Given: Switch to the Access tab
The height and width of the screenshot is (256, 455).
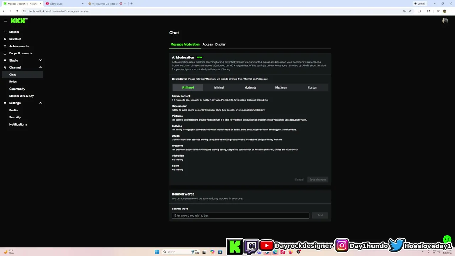Looking at the screenshot, I should pyautogui.click(x=207, y=44).
